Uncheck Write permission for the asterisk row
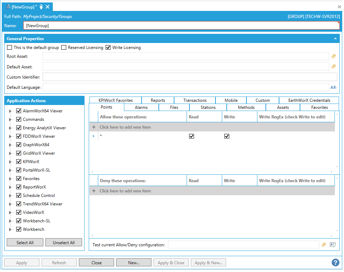Screen dimensions: 344x272 [x=227, y=136]
